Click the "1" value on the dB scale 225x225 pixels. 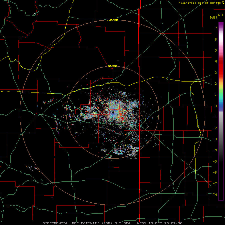click(x=216, y=95)
